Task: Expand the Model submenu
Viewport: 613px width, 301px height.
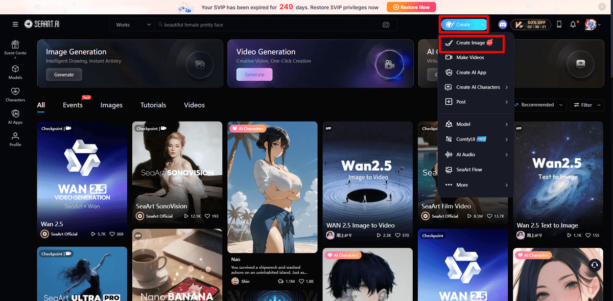Action: (476, 124)
